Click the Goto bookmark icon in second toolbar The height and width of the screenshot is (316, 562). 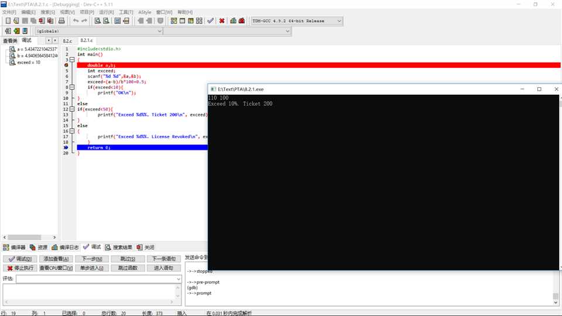coord(25,31)
